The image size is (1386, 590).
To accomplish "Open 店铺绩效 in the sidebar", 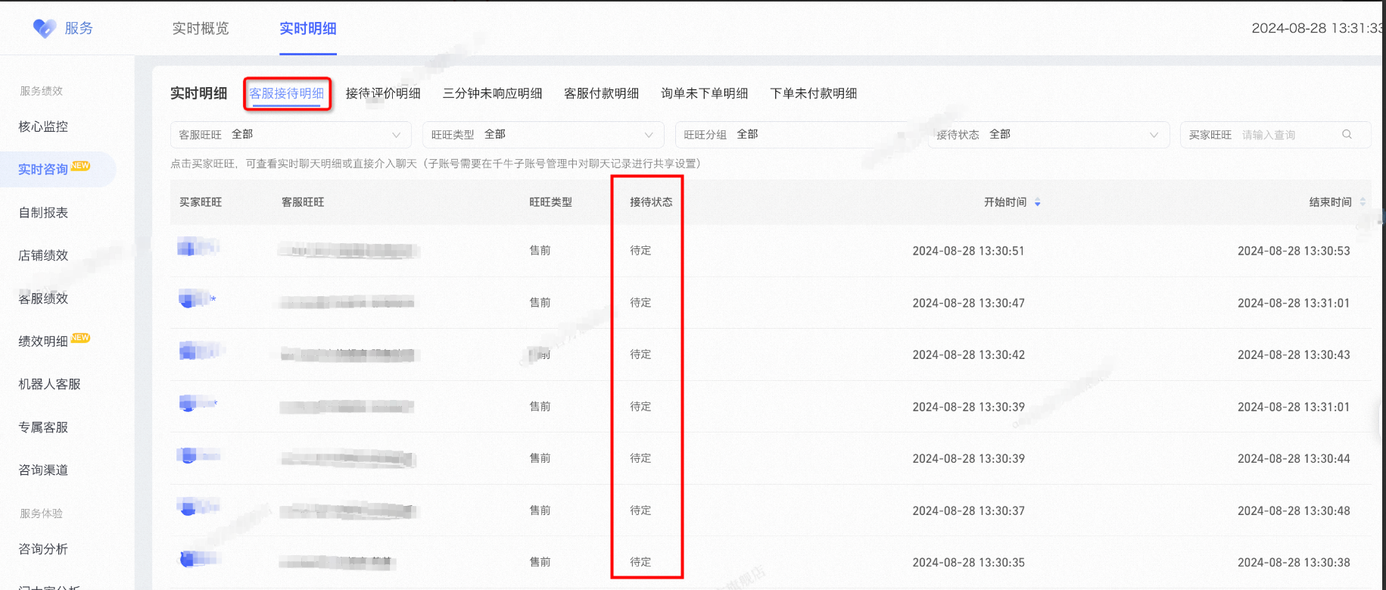I will coord(43,255).
